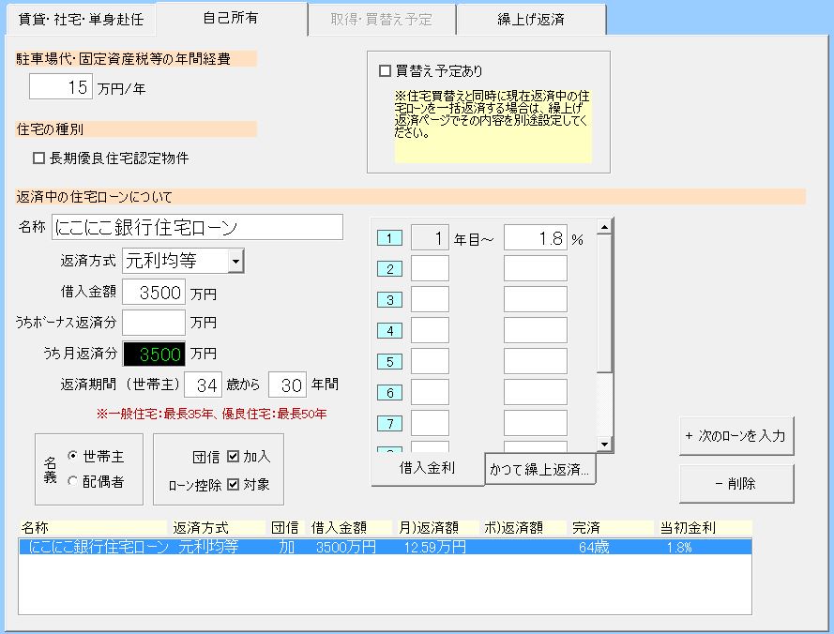The height and width of the screenshot is (634, 834).
Task: Select the 配偶者 radio button
Action: click(72, 481)
